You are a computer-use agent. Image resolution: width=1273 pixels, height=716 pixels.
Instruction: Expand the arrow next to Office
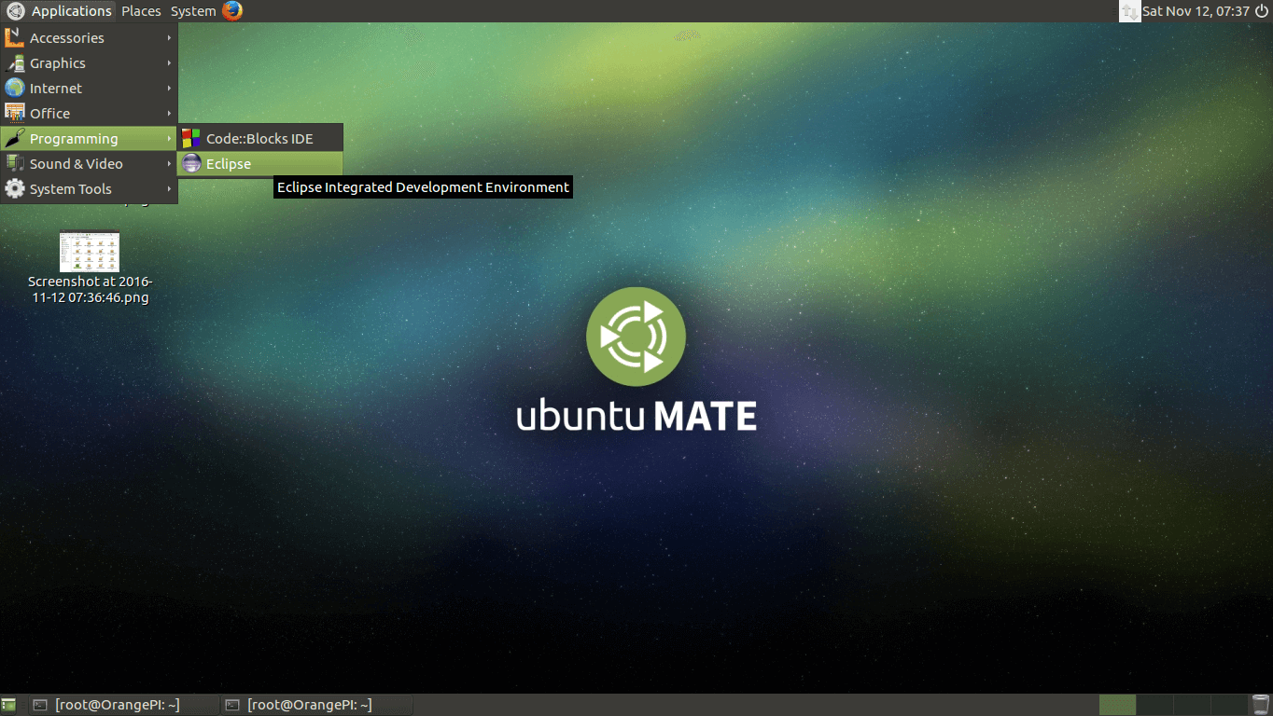pos(169,114)
